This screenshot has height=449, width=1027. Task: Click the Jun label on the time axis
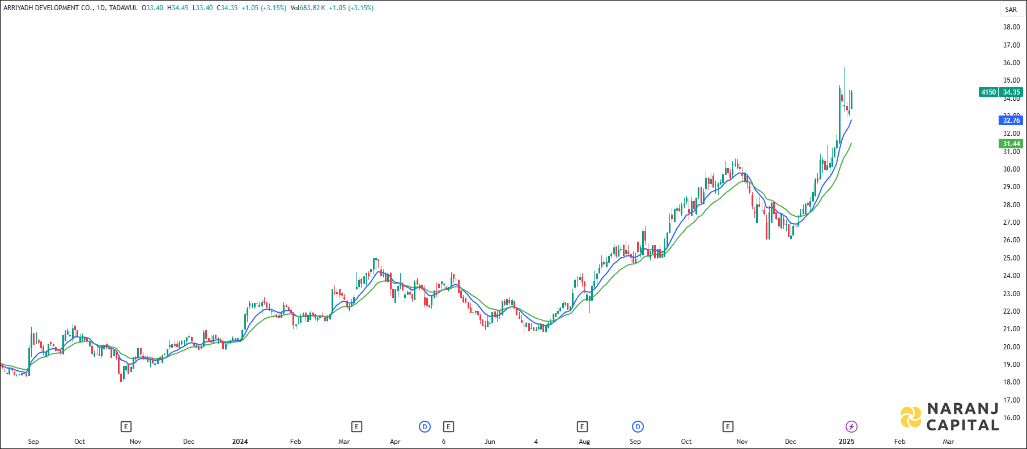[490, 442]
